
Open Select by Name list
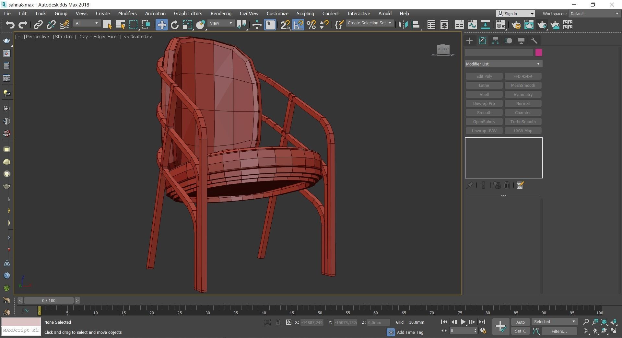pyautogui.click(x=120, y=25)
